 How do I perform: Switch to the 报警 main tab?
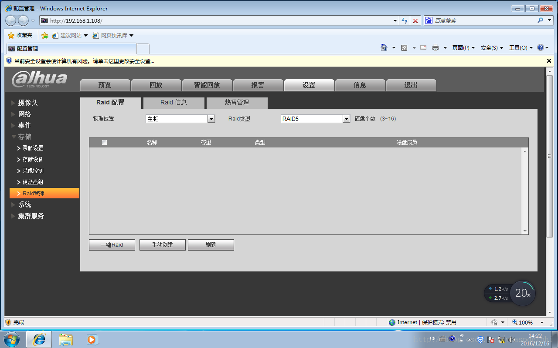click(x=258, y=85)
